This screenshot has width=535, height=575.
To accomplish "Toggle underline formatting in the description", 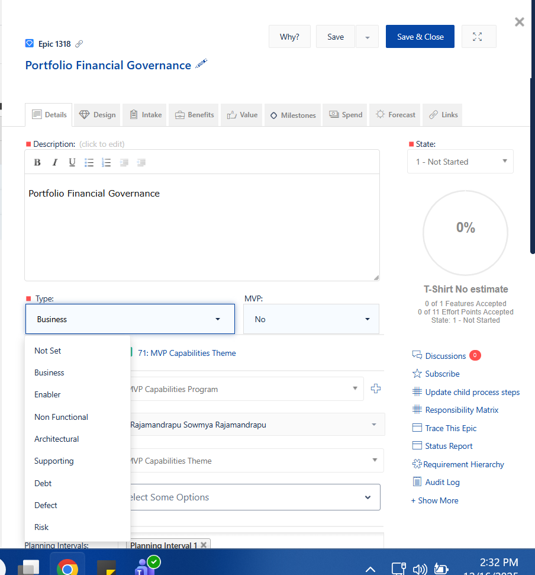I will [72, 162].
